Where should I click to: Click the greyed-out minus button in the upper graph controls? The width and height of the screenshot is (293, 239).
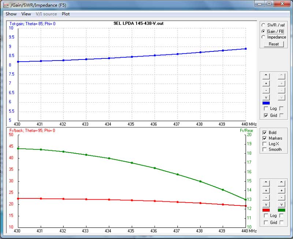(x=281, y=90)
